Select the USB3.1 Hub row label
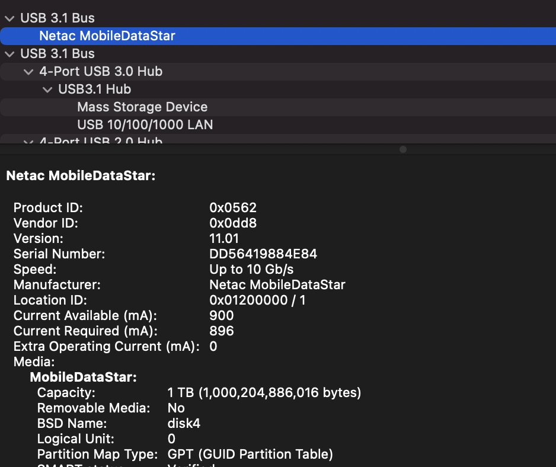 (95, 89)
